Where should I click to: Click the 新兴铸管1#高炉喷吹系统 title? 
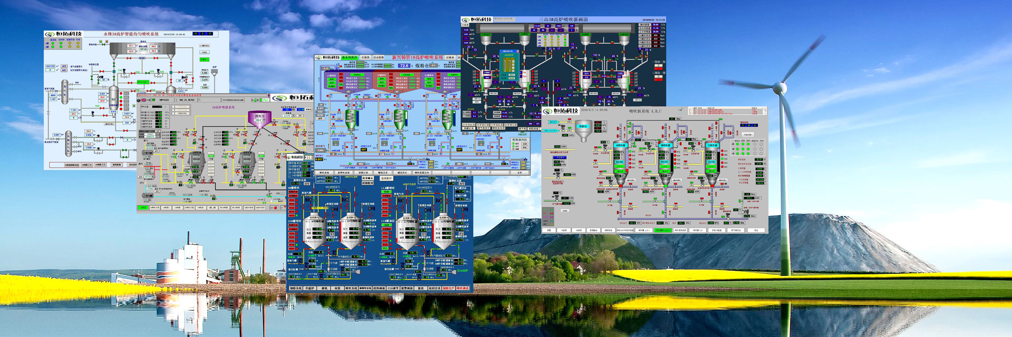point(417,57)
